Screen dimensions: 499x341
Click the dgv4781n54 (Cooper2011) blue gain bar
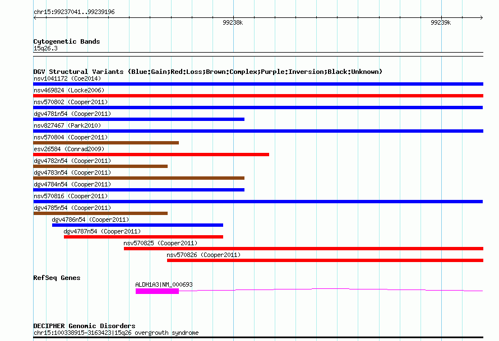click(138, 119)
